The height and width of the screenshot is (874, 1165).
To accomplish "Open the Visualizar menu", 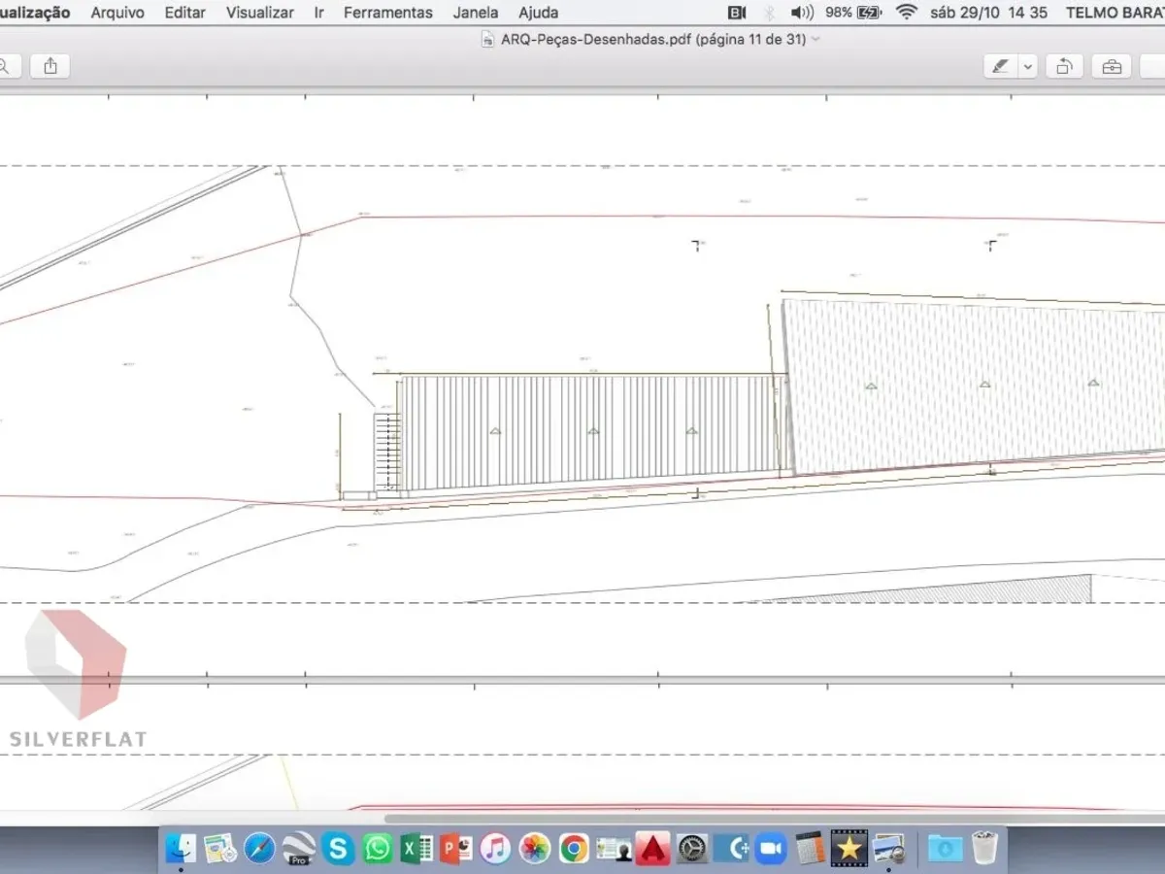I will (260, 13).
